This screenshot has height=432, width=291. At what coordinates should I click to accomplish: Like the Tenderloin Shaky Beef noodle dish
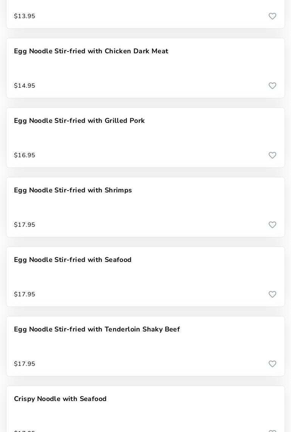[272, 364]
